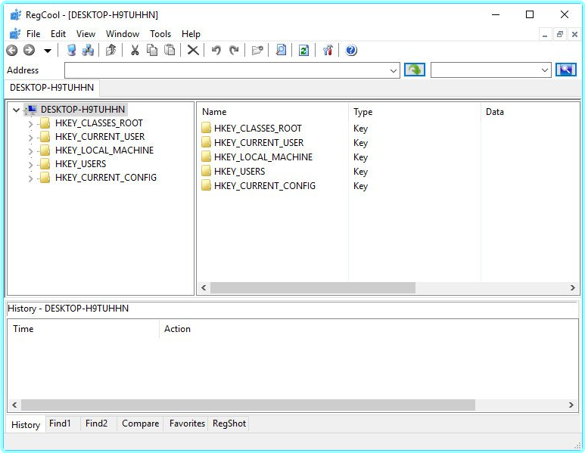
Task: Select HKEY_USERS tree item
Action: pyautogui.click(x=80, y=164)
